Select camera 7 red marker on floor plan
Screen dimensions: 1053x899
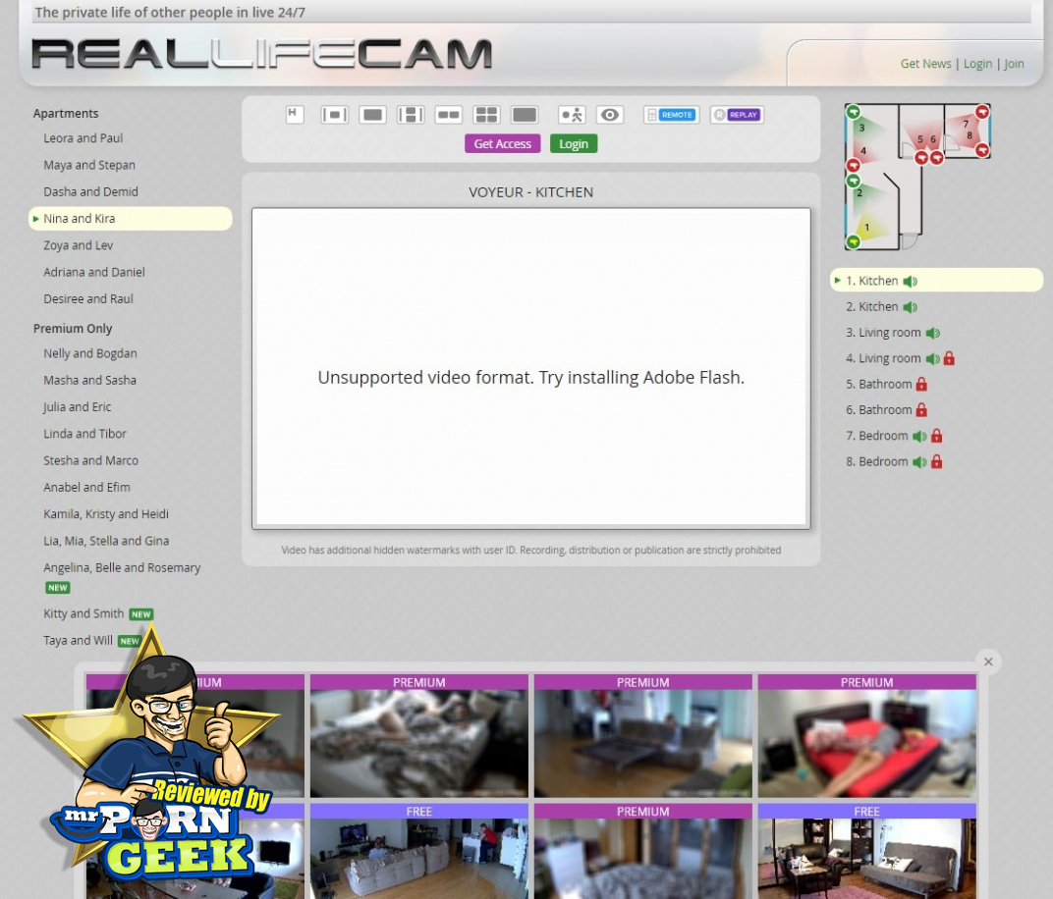click(982, 111)
